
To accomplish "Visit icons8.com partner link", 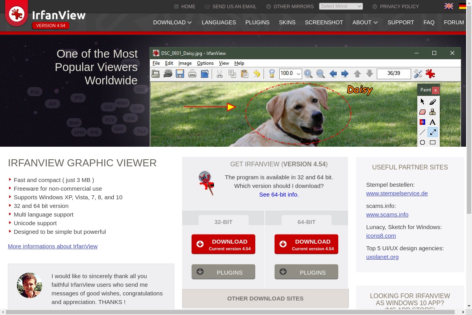I will (381, 236).
